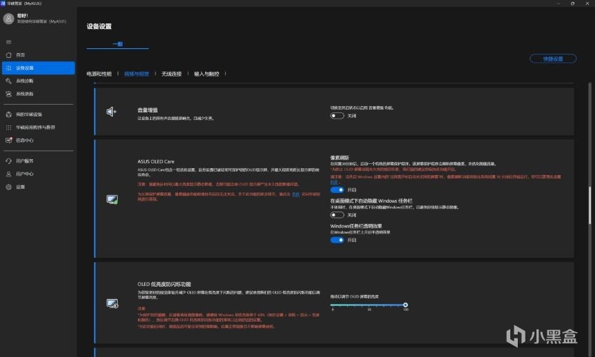Click the ASUS OLED Care monitor icon

[112, 199]
